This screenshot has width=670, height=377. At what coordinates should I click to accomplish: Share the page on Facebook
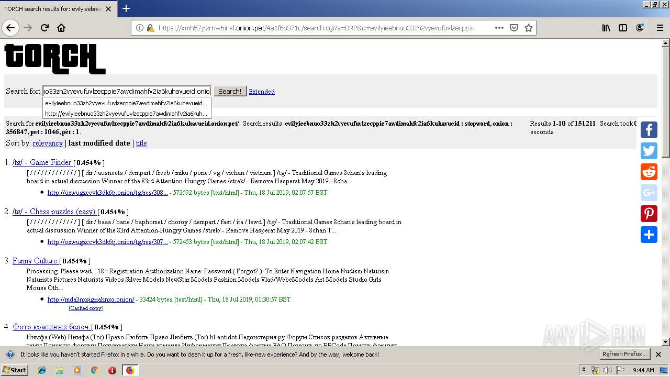[x=649, y=130]
